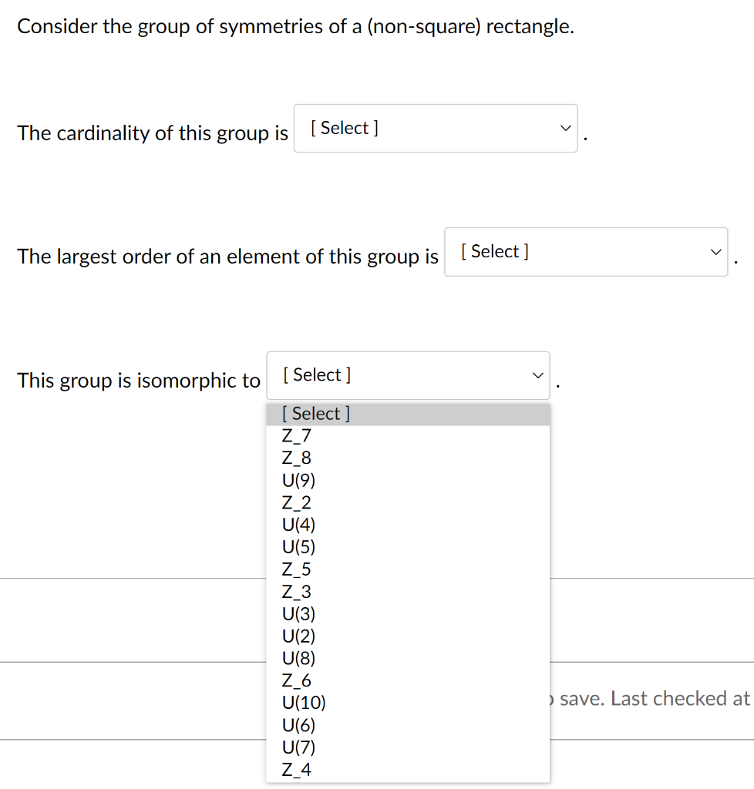Choose U(10) from the list
Viewport: 754px width, 789px height.
coord(303,703)
